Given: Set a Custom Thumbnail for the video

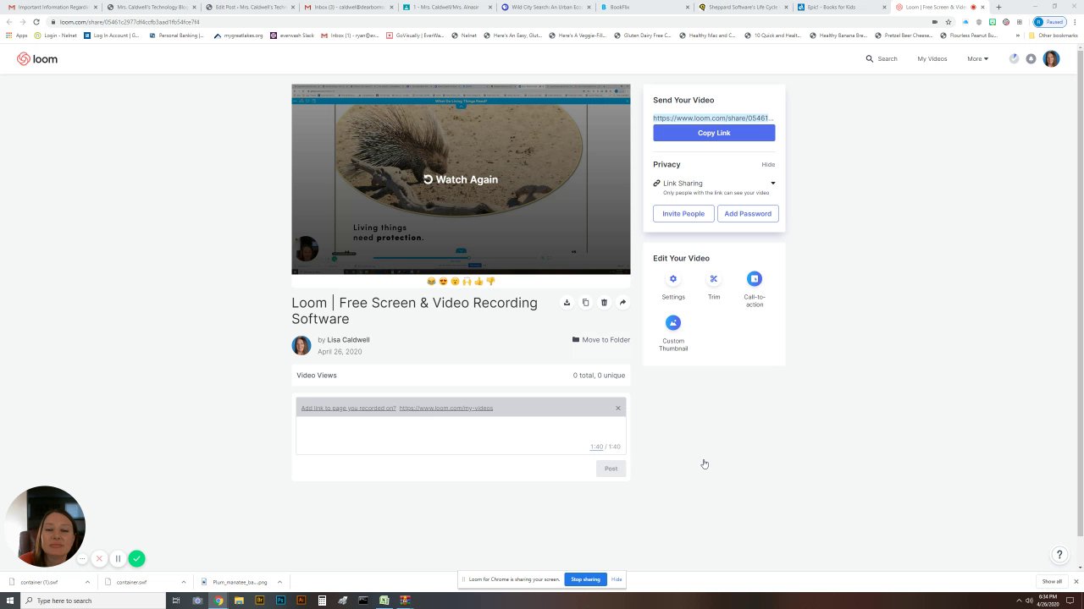Looking at the screenshot, I should pos(673,322).
